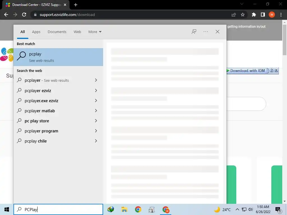Open the globe browser taskbar icon
This screenshot has width=287, height=215.
click(x=110, y=209)
